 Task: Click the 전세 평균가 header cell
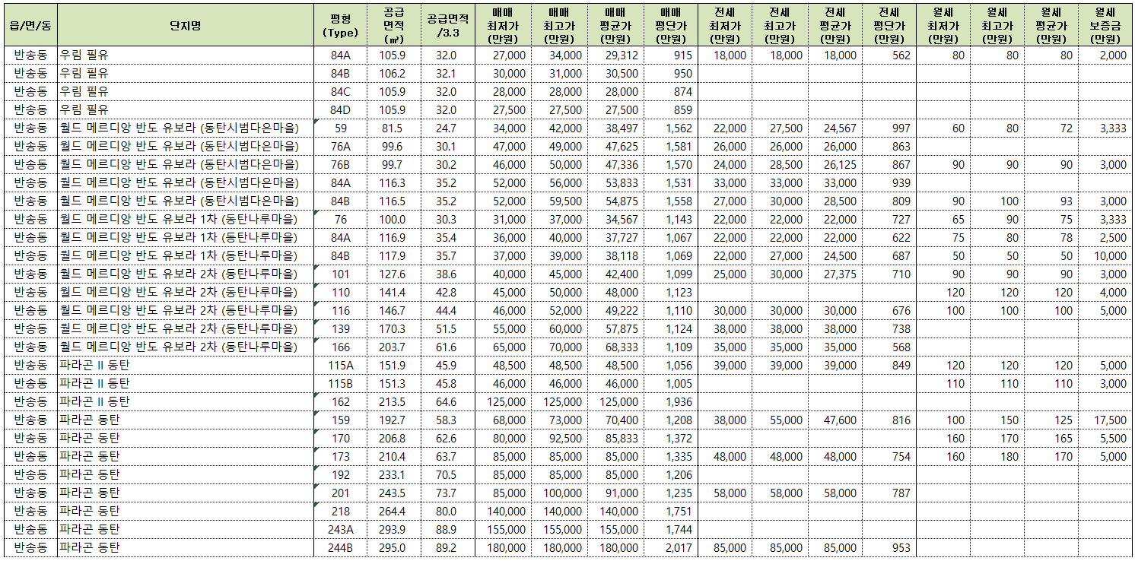point(835,25)
